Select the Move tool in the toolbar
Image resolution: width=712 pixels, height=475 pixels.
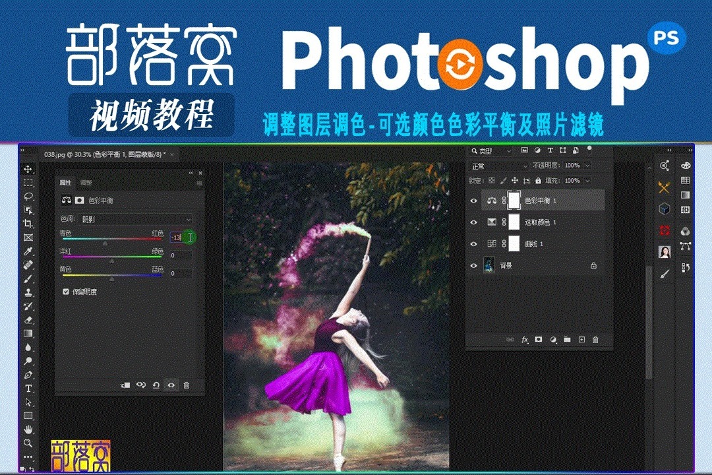click(x=28, y=170)
